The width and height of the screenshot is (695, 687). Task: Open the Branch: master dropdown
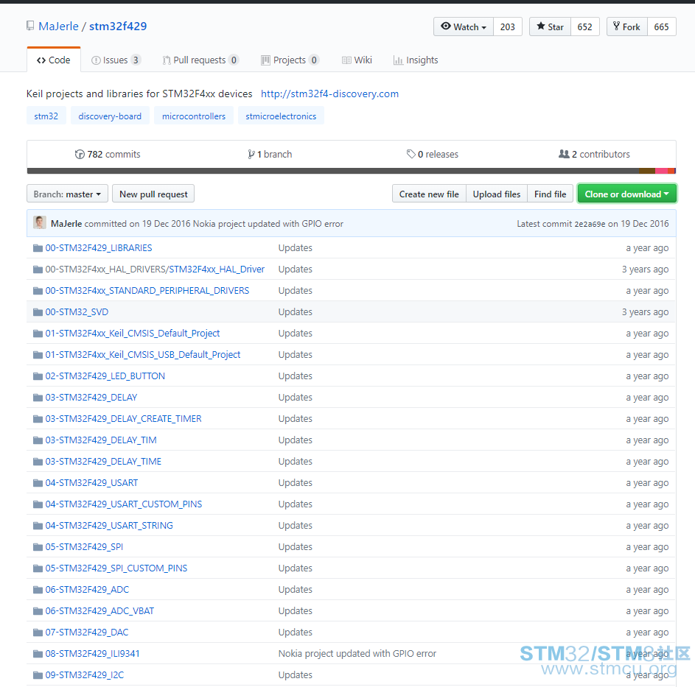tap(67, 194)
